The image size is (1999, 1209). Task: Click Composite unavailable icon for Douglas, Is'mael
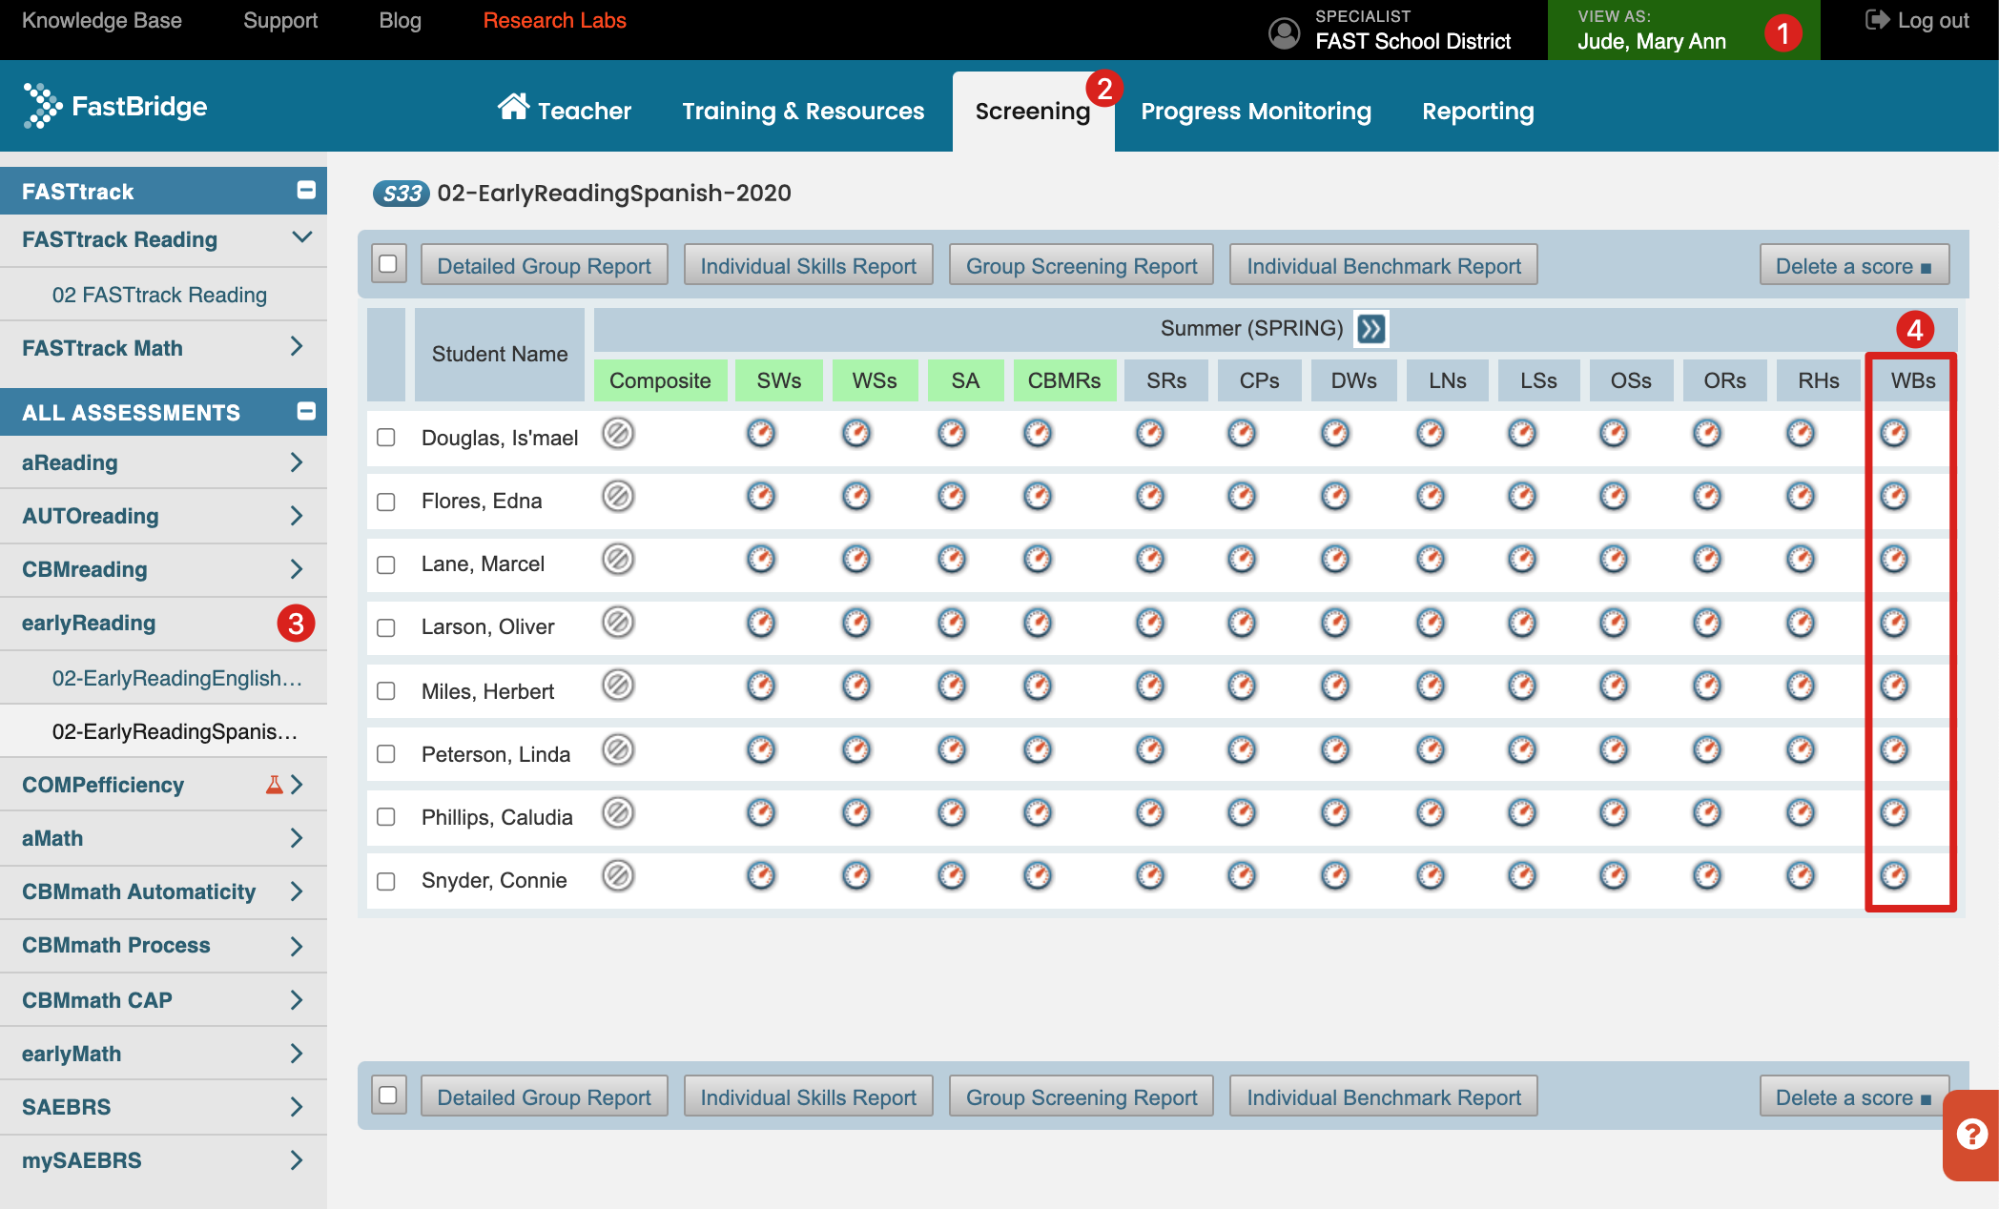618,434
